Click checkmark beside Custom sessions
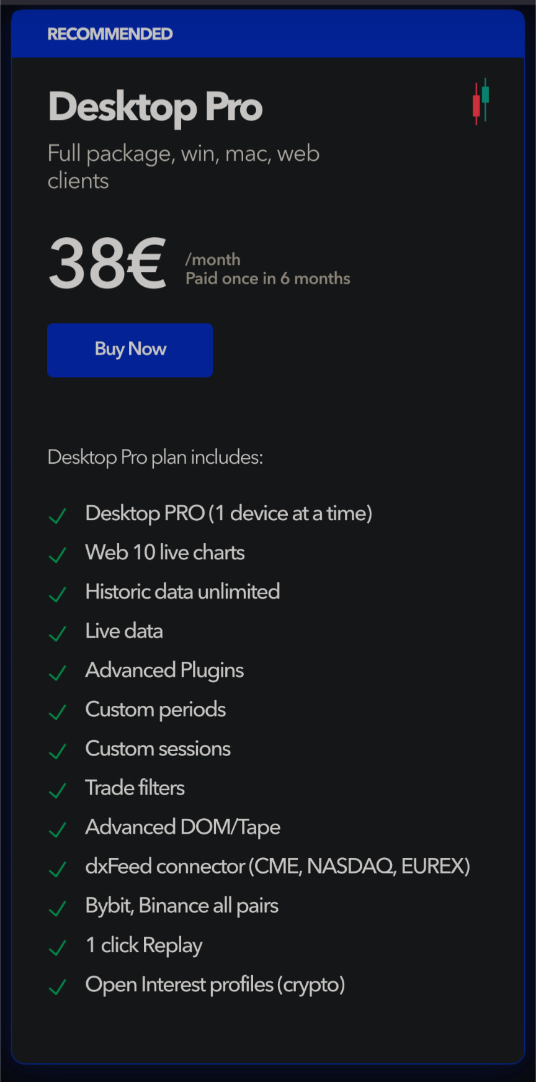536x1082 pixels. coord(58,751)
